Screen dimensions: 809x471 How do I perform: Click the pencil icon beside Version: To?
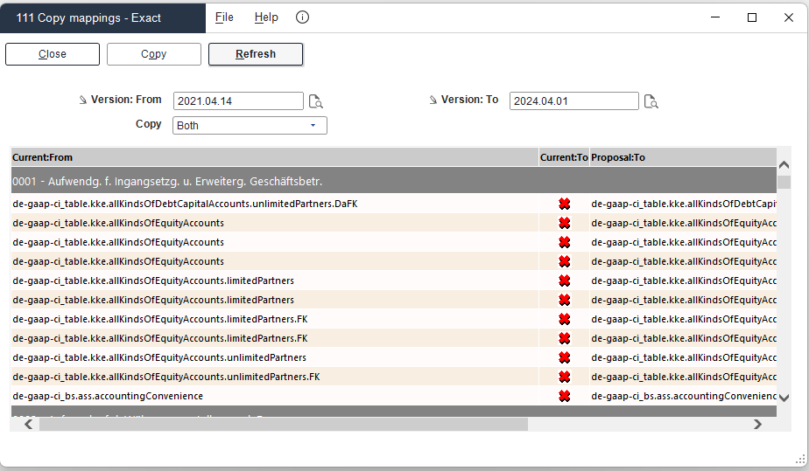click(433, 100)
